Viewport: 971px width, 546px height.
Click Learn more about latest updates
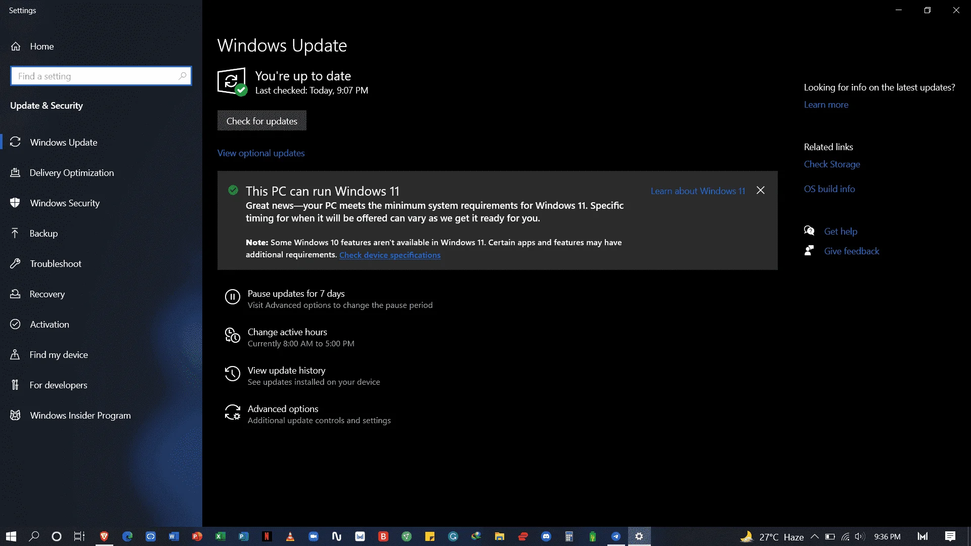tap(826, 105)
